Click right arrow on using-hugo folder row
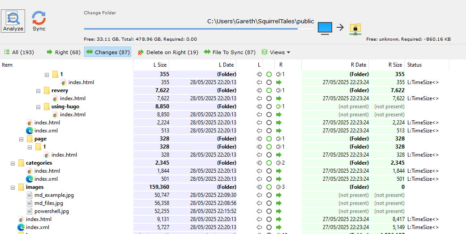466x234 pixels. (279, 106)
